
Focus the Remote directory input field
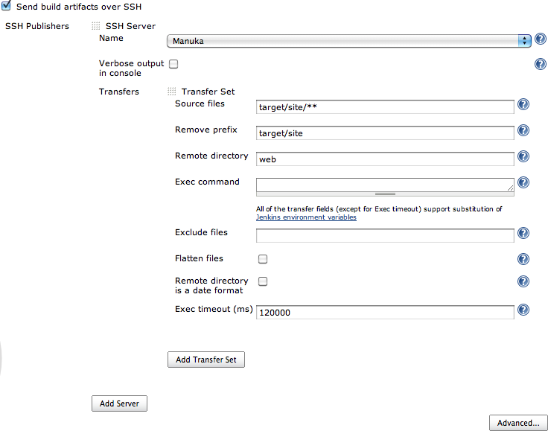point(385,159)
